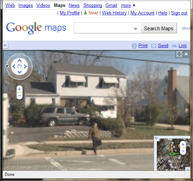
Task: Collapse overview map with corner arrow
Action: pos(157,138)
